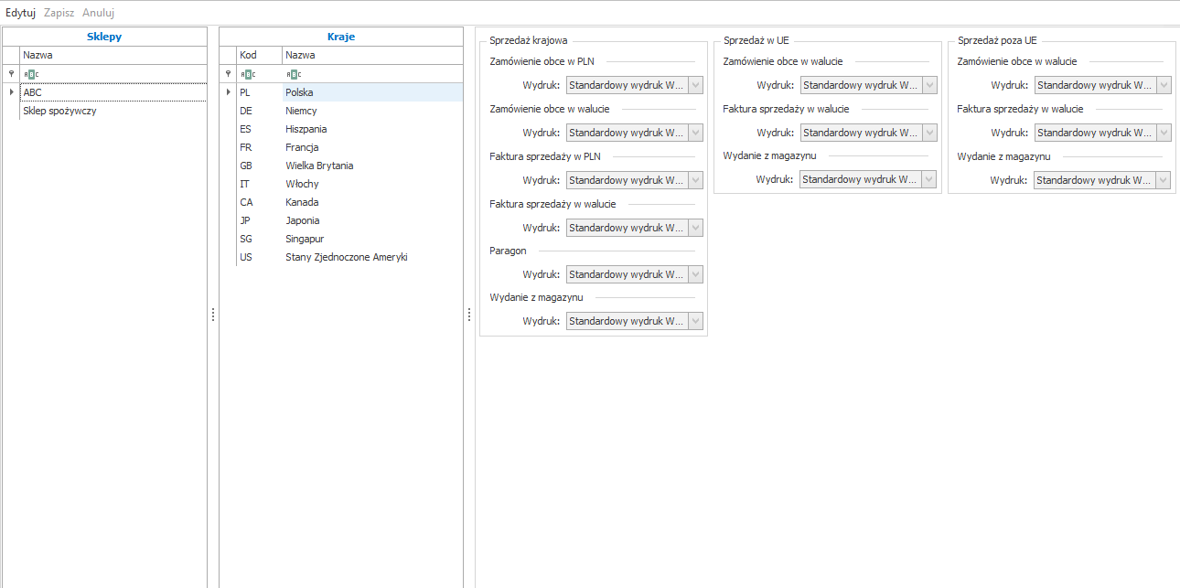Open Wydruk dropdown for Faktura sprzedaży w PLN

tap(695, 180)
